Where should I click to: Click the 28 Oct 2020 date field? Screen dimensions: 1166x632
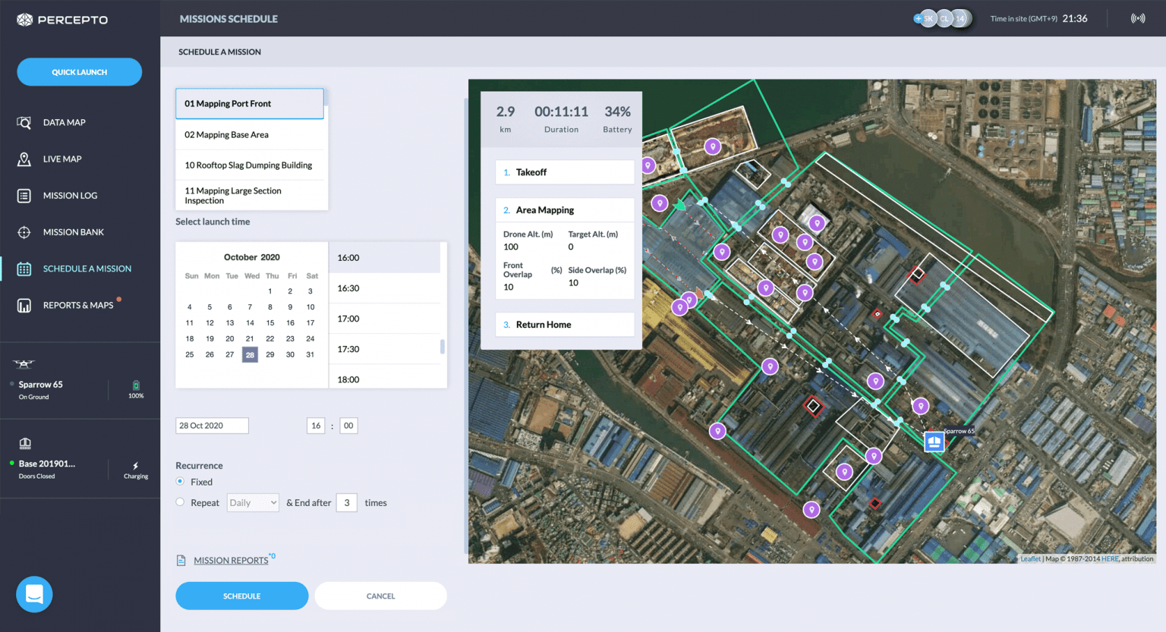tap(212, 425)
